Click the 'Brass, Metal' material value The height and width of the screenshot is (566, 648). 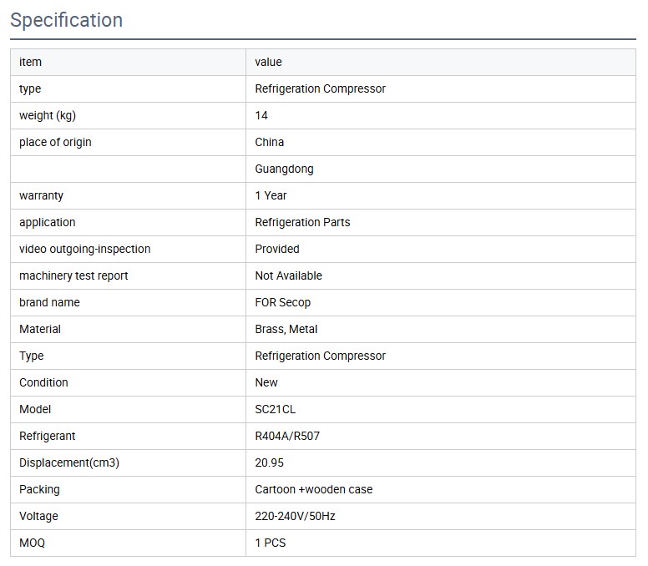286,329
